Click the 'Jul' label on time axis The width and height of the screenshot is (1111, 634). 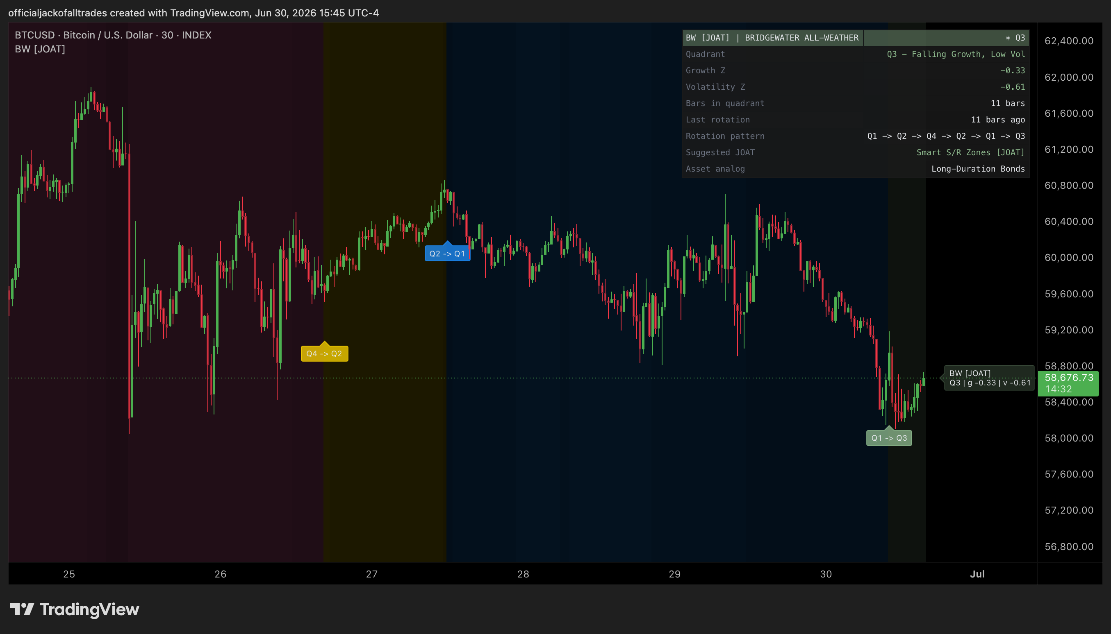coord(977,574)
